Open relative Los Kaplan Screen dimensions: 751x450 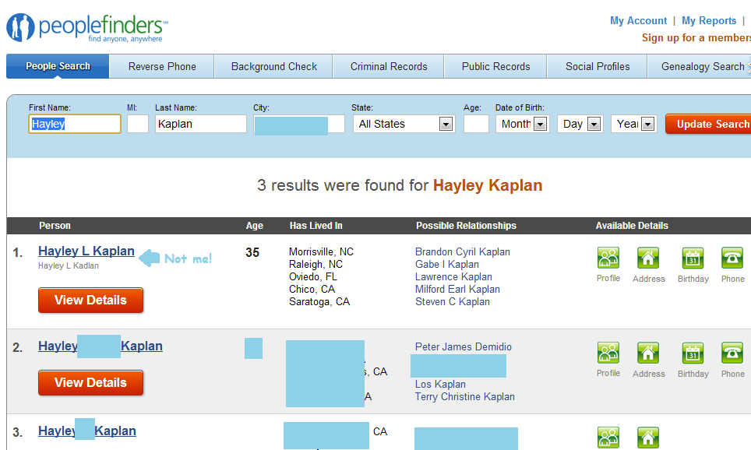[440, 384]
